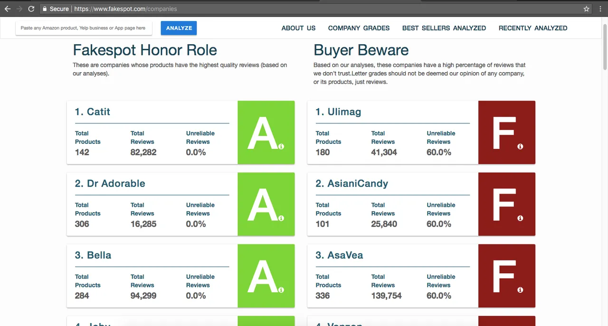This screenshot has height=326, width=608.
Task: Click Catit's total products value 142
Action: (82, 152)
